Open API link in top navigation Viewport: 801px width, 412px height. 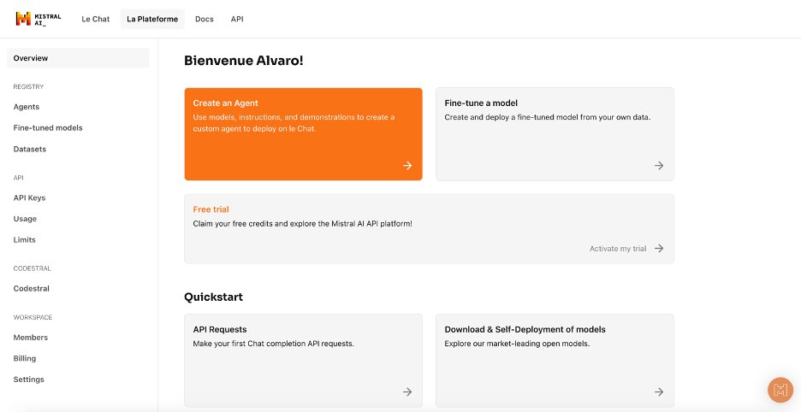(237, 19)
